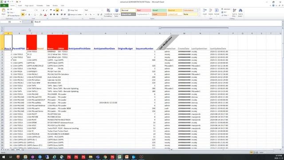284x160 pixels.
Task: Open Conditional Formatting menu
Action: pos(108,12)
